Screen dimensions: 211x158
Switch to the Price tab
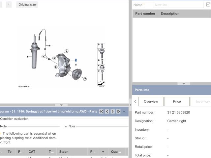click(177, 101)
